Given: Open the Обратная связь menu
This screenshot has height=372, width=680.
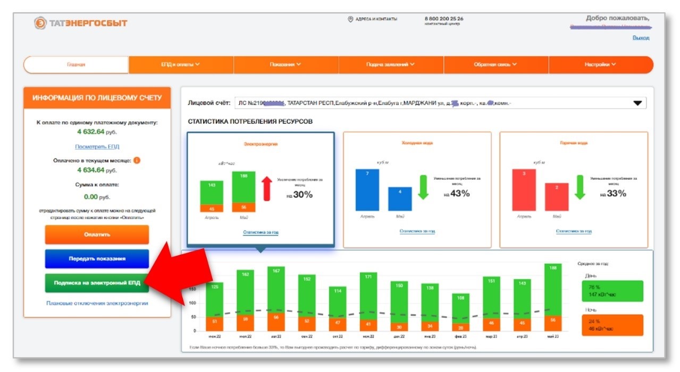Looking at the screenshot, I should point(496,65).
